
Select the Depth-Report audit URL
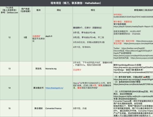coord(133,27)
